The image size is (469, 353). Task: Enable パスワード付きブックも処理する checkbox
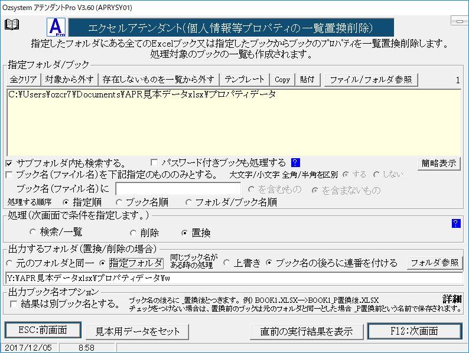click(154, 162)
